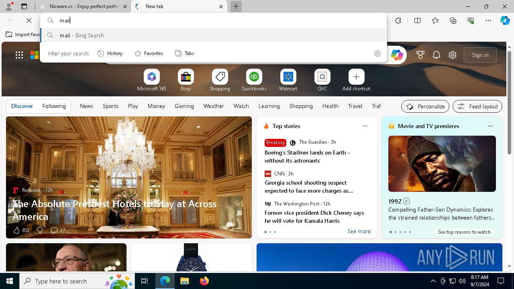
Task: Toggle the Split screen icon
Action: click(x=417, y=20)
